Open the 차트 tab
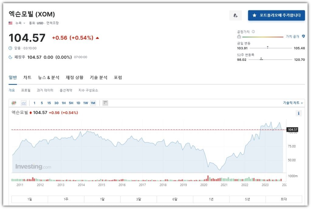The height and width of the screenshot is (209, 311). pyautogui.click(x=27, y=77)
